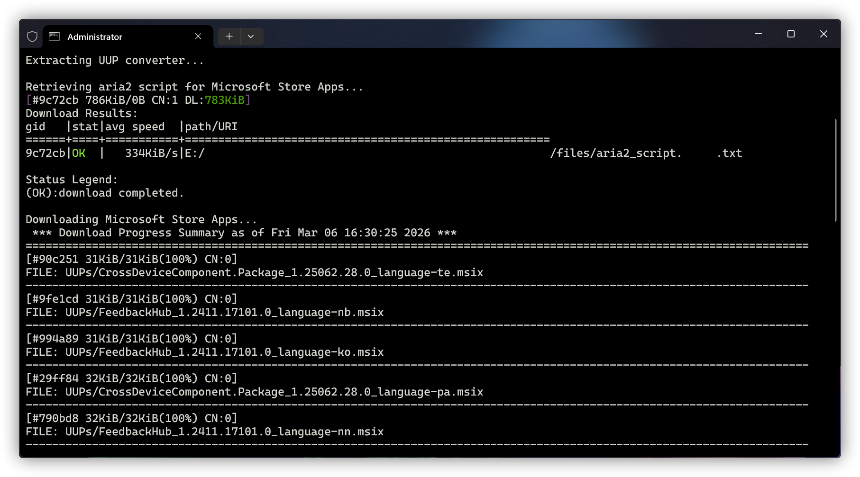The height and width of the screenshot is (477, 860).
Task: Expand the new tab profile dropdown
Action: pyautogui.click(x=251, y=36)
